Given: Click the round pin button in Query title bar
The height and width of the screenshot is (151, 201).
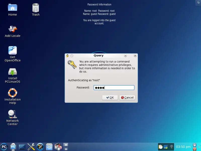Looking at the screenshot, I should (72, 56).
